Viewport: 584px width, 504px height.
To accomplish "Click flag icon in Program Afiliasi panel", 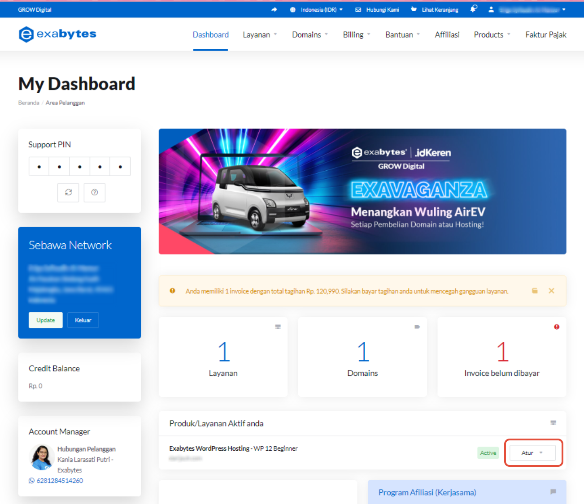I will pos(553,492).
